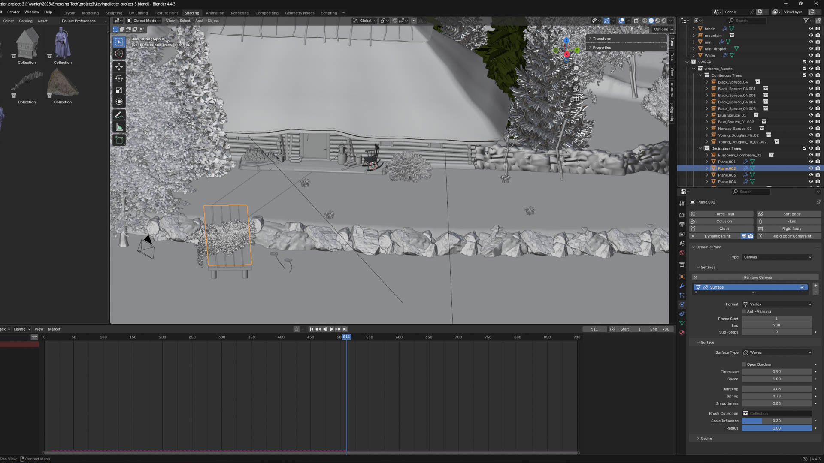Open the Render menu

(x=13, y=12)
